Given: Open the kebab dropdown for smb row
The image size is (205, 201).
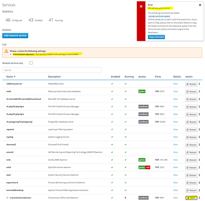Looking at the screenshot, I should pos(199,160).
